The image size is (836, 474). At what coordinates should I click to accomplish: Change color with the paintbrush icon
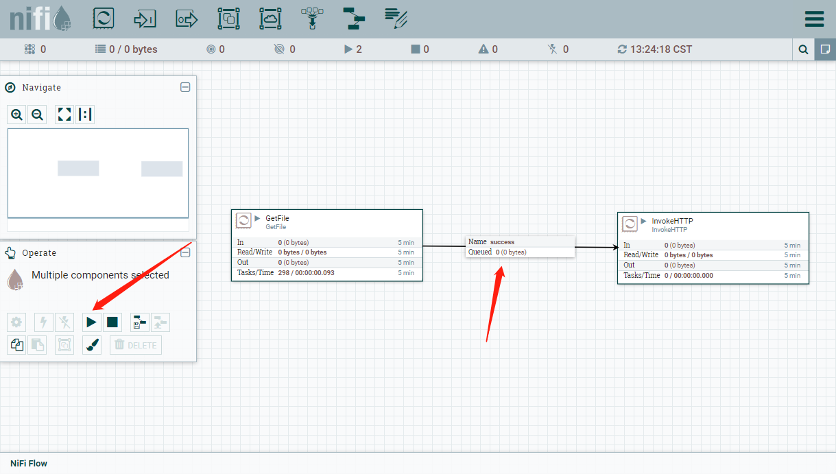[x=92, y=345]
